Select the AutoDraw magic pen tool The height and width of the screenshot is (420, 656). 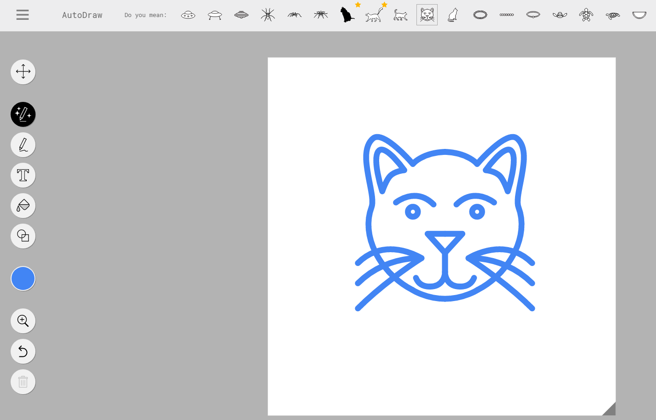tap(23, 114)
